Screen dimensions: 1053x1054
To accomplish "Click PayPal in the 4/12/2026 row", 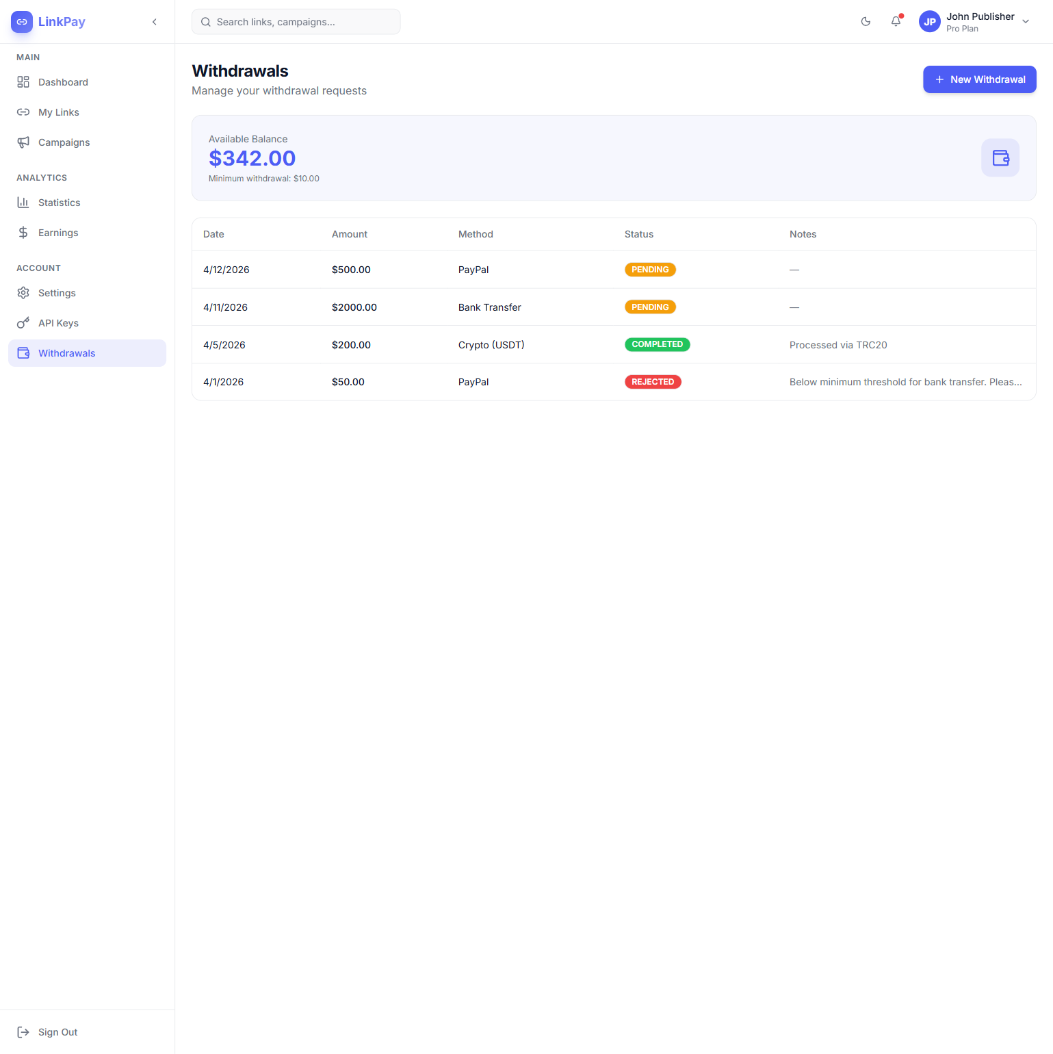I will pyautogui.click(x=473, y=270).
